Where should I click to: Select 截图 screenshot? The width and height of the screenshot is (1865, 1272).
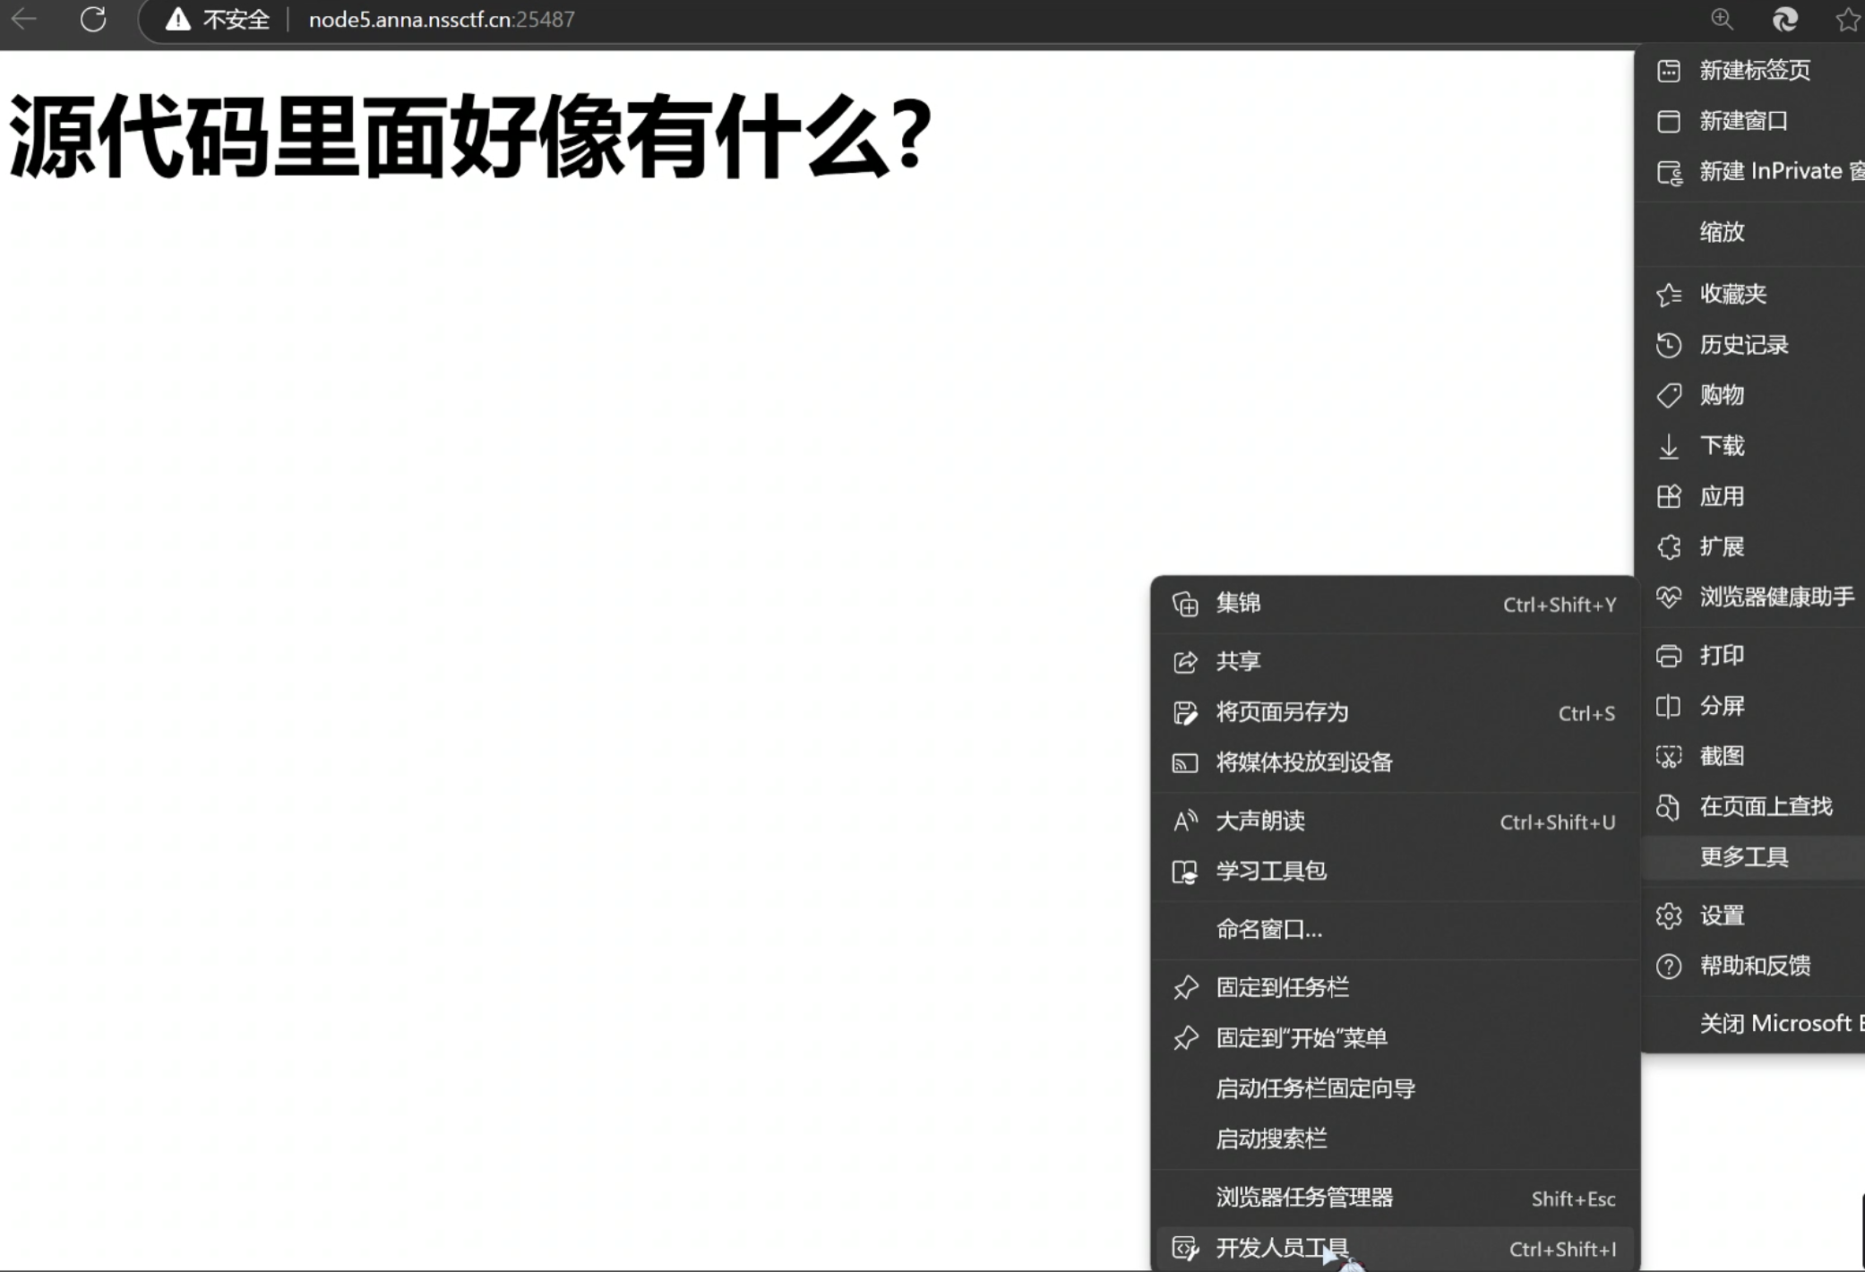1751,756
